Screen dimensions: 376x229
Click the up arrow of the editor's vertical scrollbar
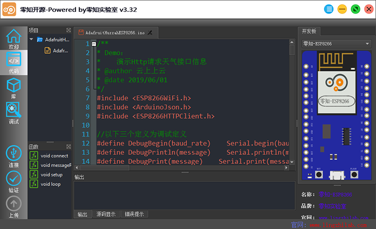pyautogui.click(x=292, y=42)
